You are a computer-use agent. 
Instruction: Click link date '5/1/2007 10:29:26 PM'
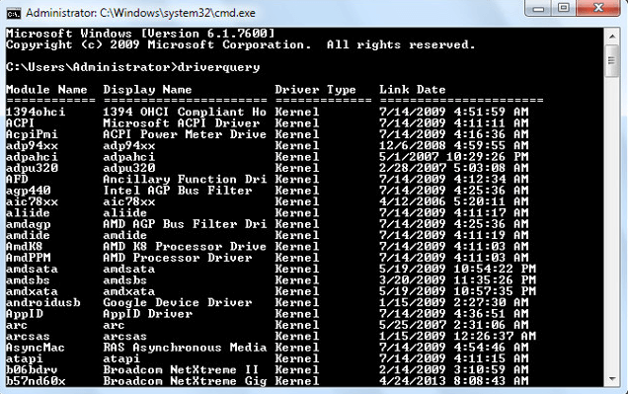[454, 157]
